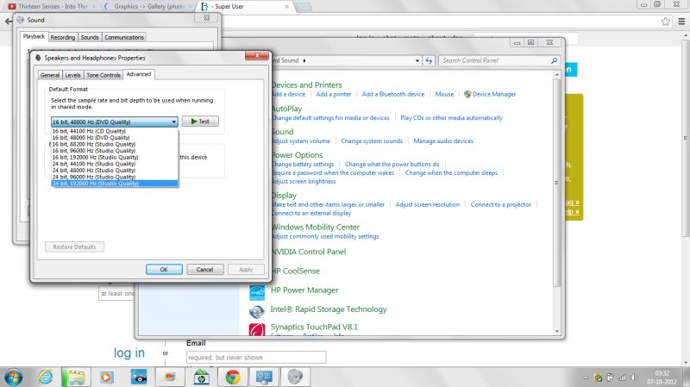Click the log in link on webpage
Image resolution: width=690 pixels, height=387 pixels.
click(129, 353)
